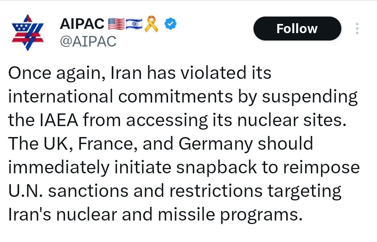
Task: Click the US flag emoji beside AIPAC
Action: 116,25
